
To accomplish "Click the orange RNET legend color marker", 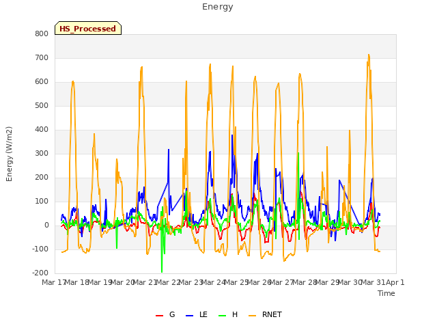I will [x=252, y=316].
